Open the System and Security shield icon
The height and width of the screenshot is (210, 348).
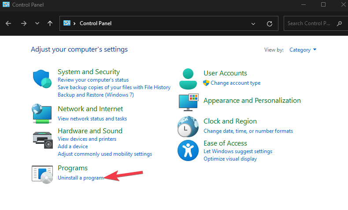[x=42, y=79]
